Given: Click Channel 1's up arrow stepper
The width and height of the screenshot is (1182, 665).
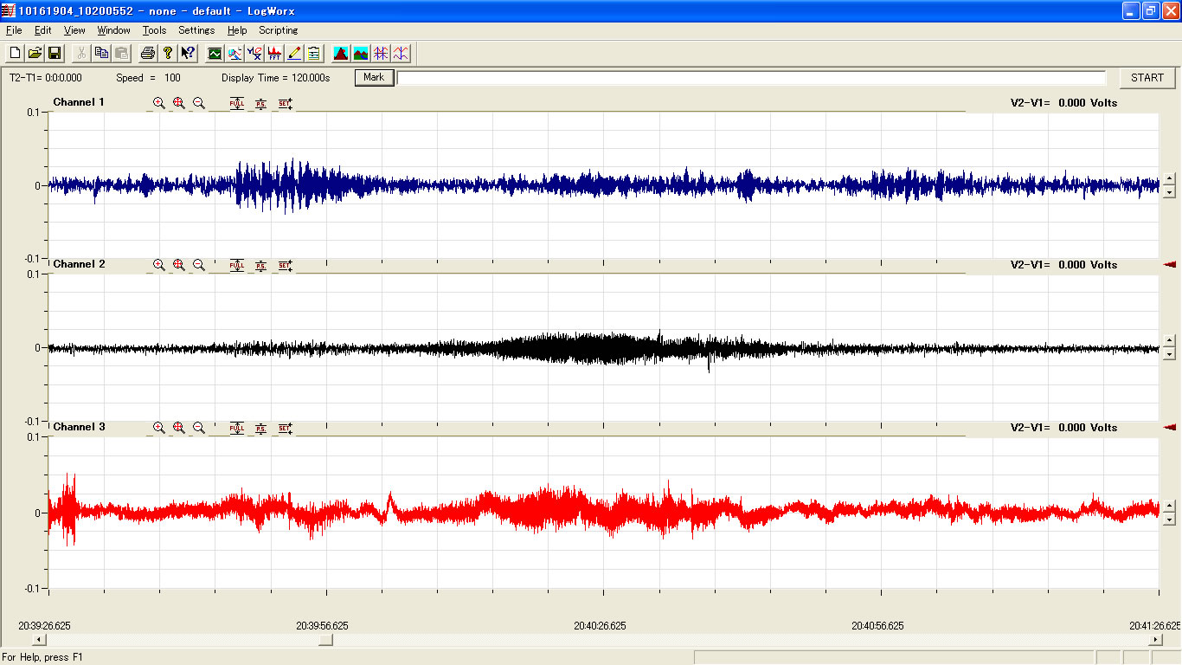Looking at the screenshot, I should 1169,178.
